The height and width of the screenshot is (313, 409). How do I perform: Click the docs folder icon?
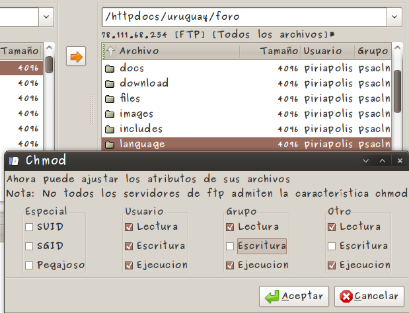[110, 69]
